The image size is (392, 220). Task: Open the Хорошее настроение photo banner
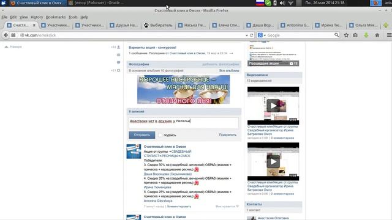point(184,90)
